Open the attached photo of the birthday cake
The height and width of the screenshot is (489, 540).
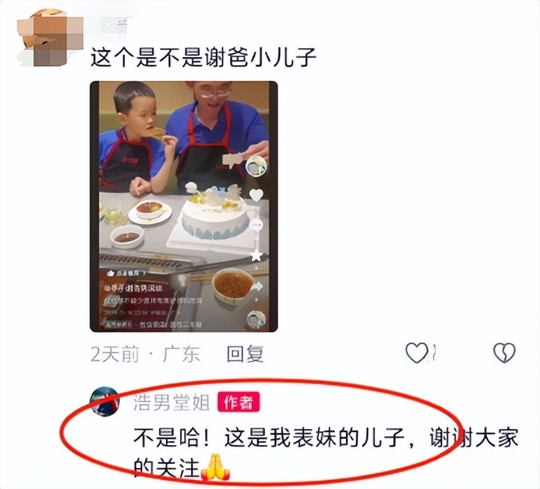click(x=183, y=206)
